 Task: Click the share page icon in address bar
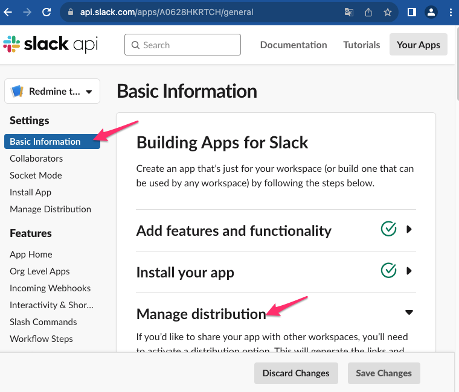point(368,12)
